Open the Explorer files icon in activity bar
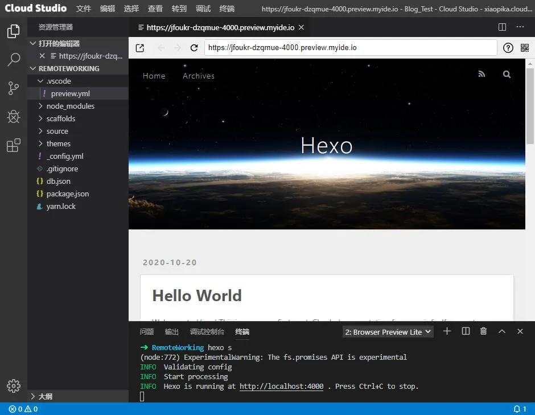Image resolution: width=535 pixels, height=415 pixels. pos(13,31)
